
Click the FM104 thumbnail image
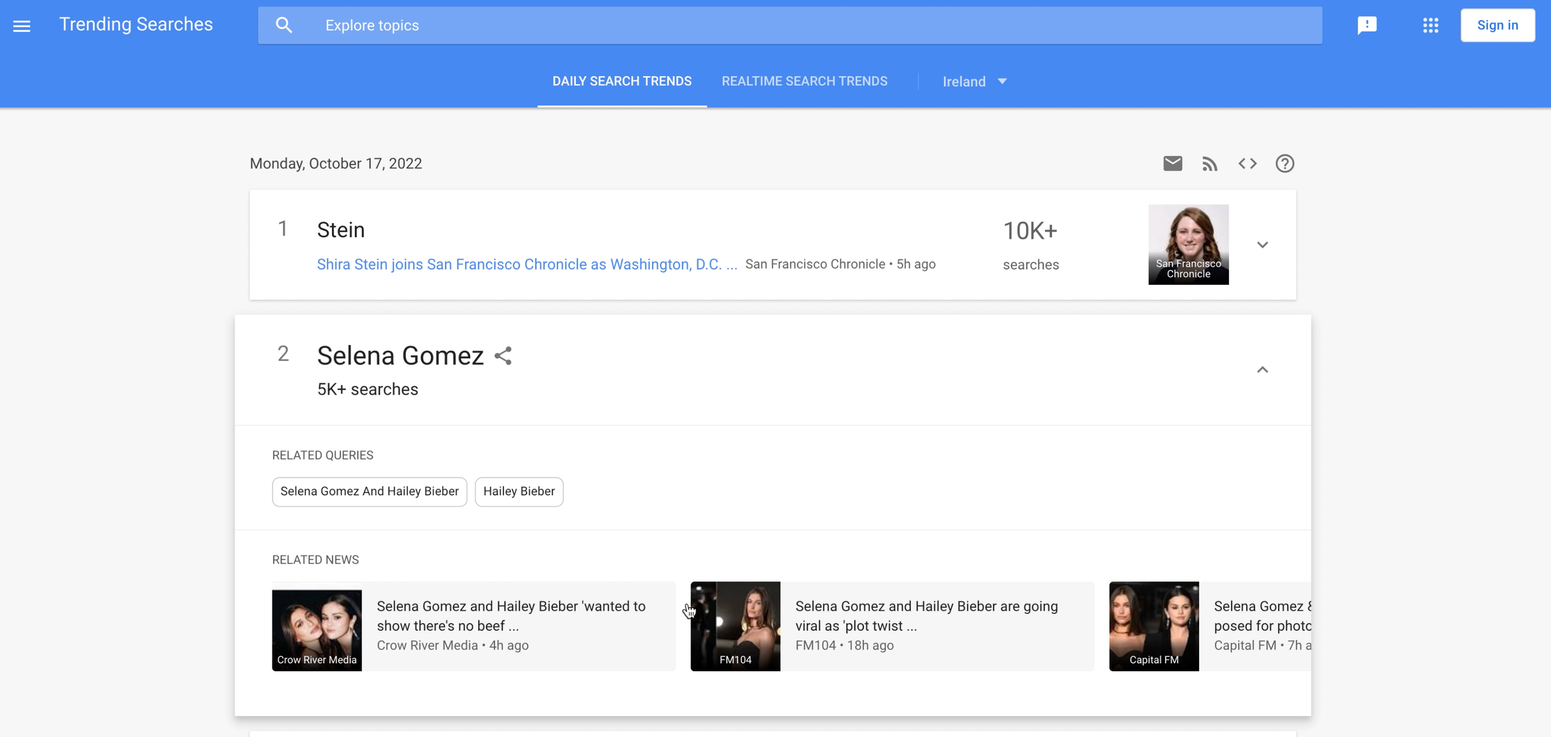(735, 626)
